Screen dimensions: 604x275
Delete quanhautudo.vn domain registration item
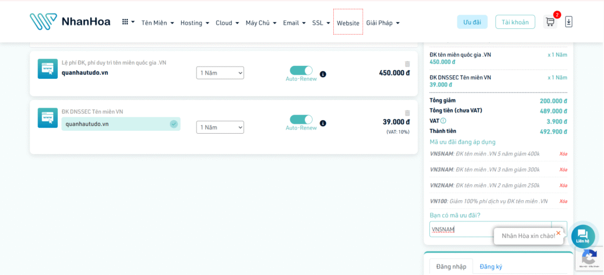pos(407,64)
